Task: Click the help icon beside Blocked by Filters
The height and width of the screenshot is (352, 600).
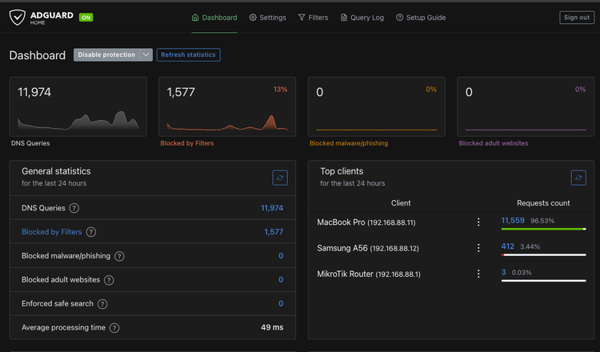Action: pos(91,232)
